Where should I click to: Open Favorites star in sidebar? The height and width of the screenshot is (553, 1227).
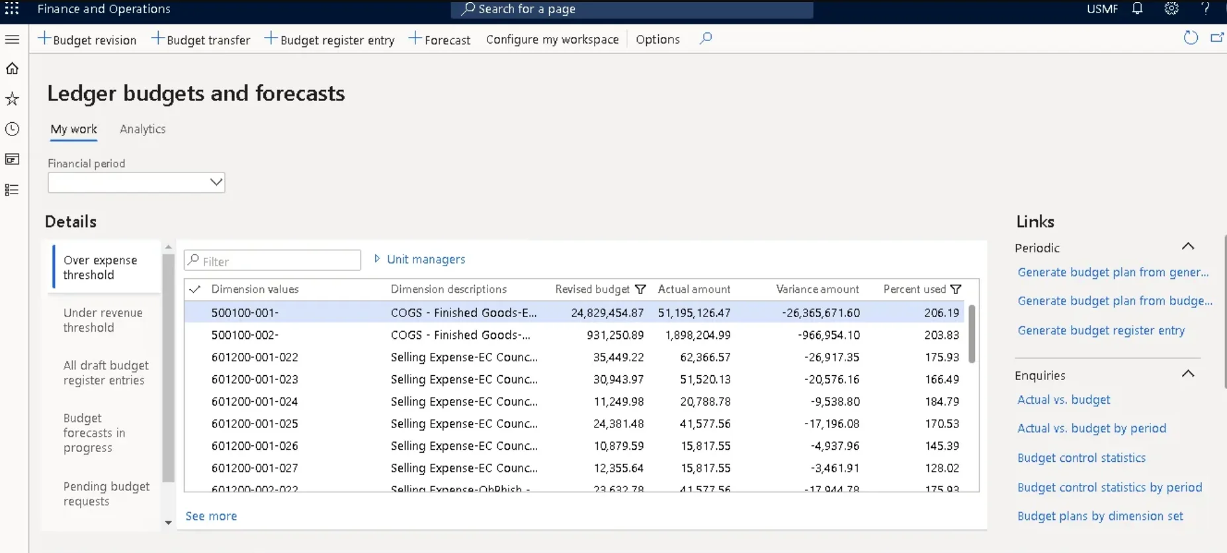click(12, 98)
